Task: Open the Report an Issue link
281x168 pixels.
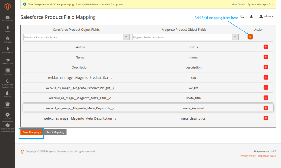Action: 267,156
